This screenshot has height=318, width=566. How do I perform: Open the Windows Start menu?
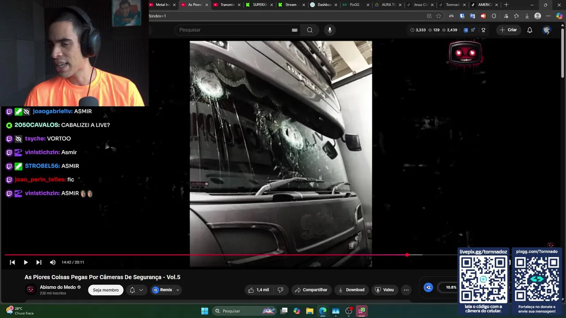(205, 311)
